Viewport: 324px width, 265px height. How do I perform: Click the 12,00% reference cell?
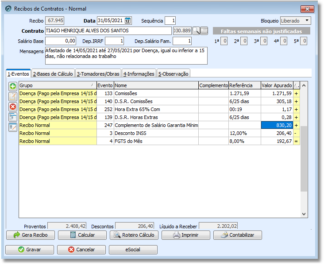click(245, 133)
